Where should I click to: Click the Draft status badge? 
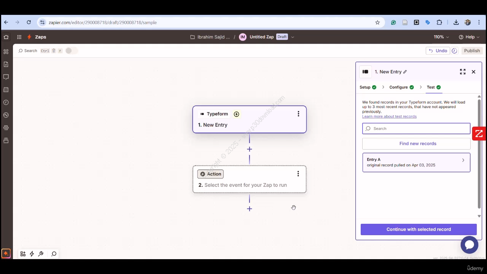tap(282, 37)
